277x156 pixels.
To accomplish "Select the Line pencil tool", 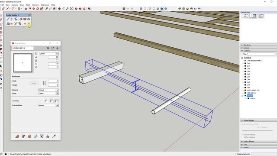I will pos(7,9).
